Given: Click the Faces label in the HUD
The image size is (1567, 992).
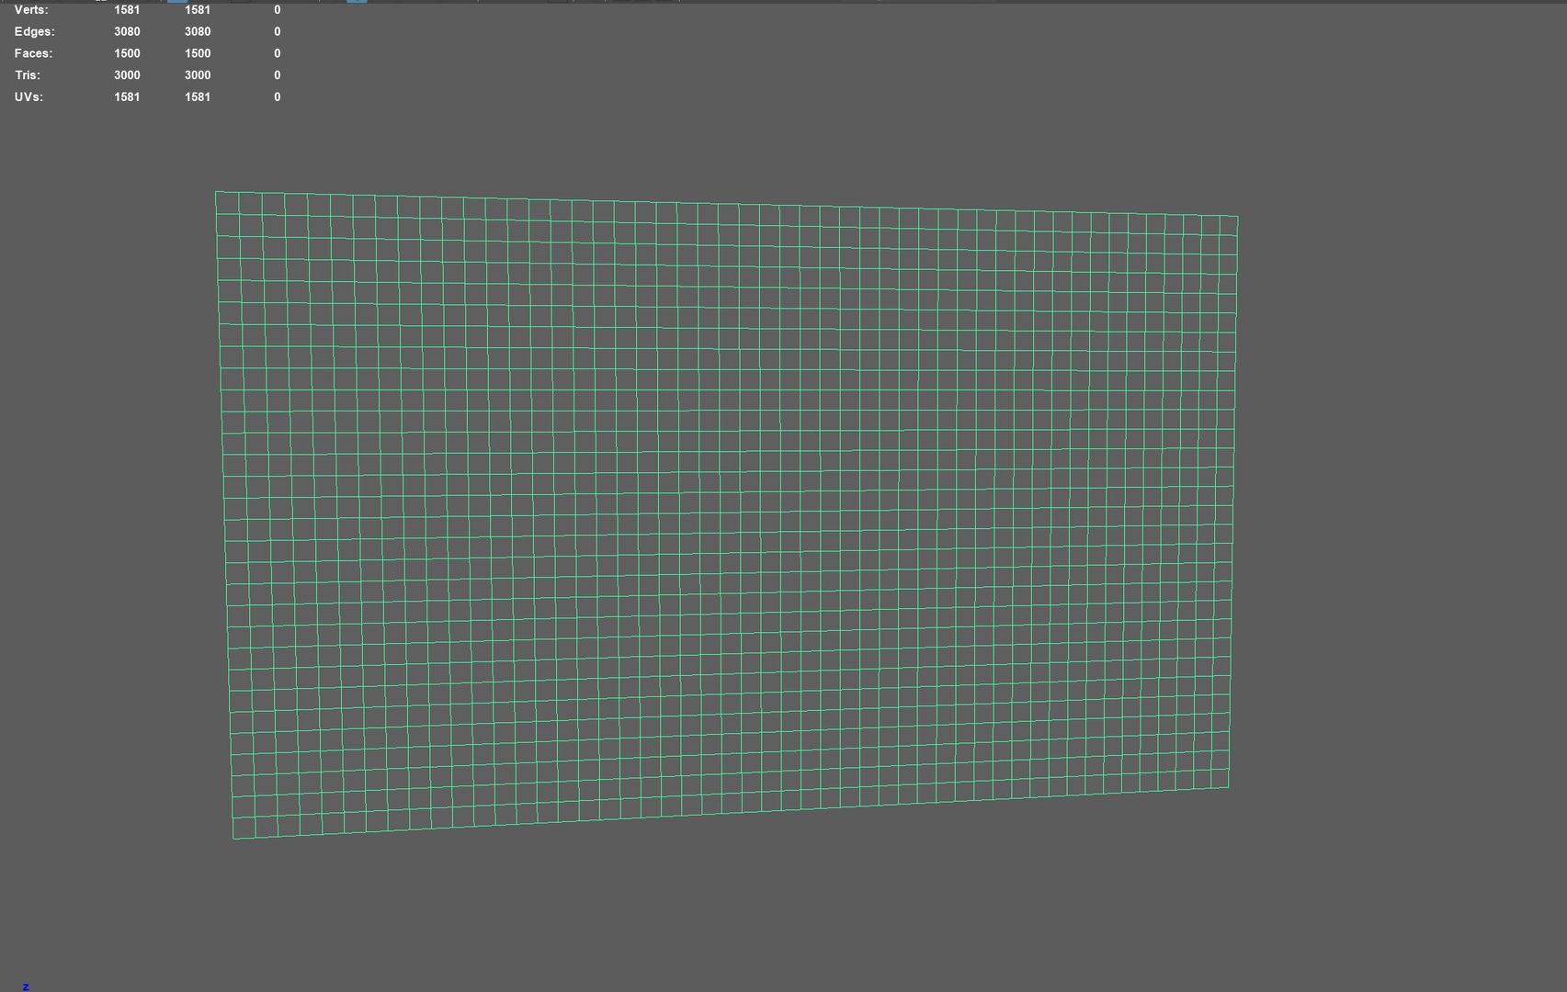Looking at the screenshot, I should tap(33, 53).
